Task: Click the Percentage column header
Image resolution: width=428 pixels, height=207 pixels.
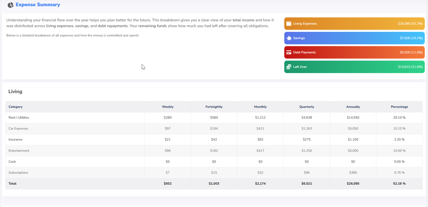Action: [x=399, y=107]
